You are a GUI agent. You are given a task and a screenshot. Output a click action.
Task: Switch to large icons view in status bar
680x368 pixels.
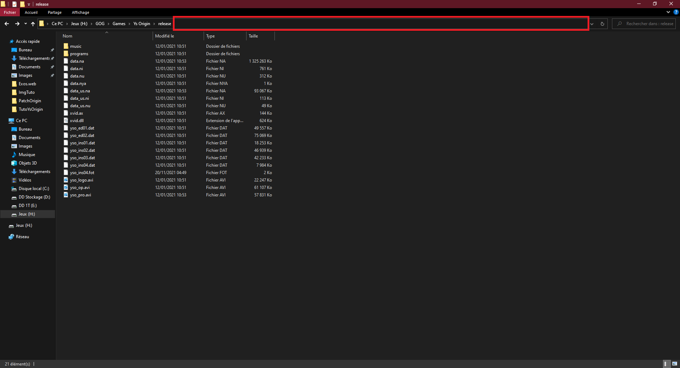click(675, 364)
